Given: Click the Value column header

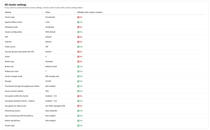Looking at the screenshot, I should (48, 12).
